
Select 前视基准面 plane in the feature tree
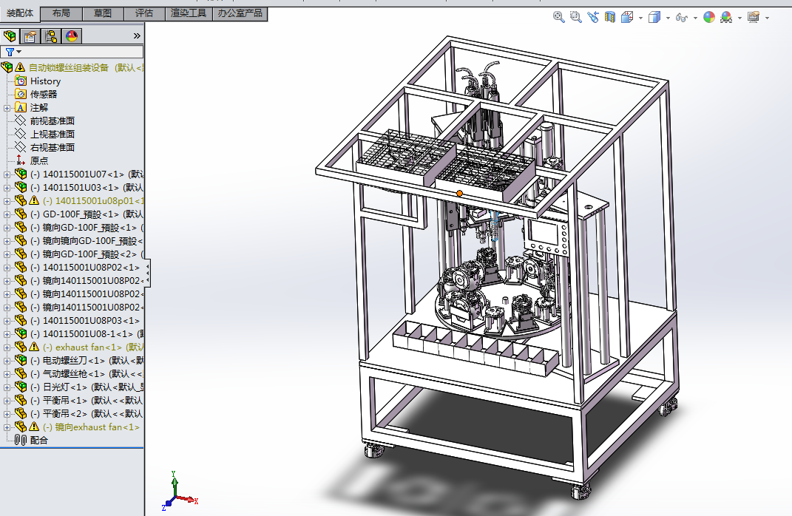(x=52, y=121)
